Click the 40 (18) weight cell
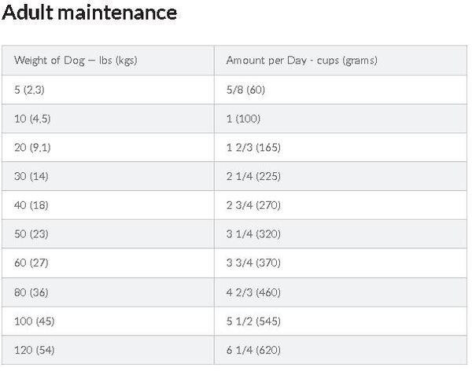Viewport: 472px width, 371px height. coord(31,205)
